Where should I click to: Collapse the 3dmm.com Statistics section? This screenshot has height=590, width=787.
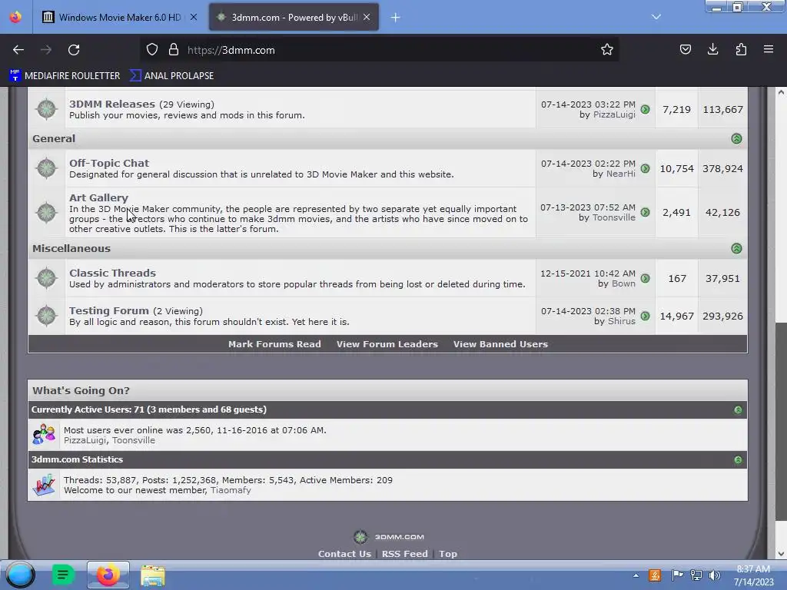pos(738,459)
